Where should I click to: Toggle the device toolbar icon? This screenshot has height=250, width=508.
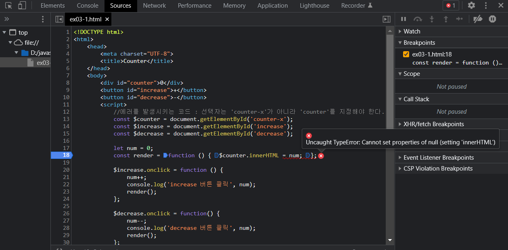click(x=22, y=6)
